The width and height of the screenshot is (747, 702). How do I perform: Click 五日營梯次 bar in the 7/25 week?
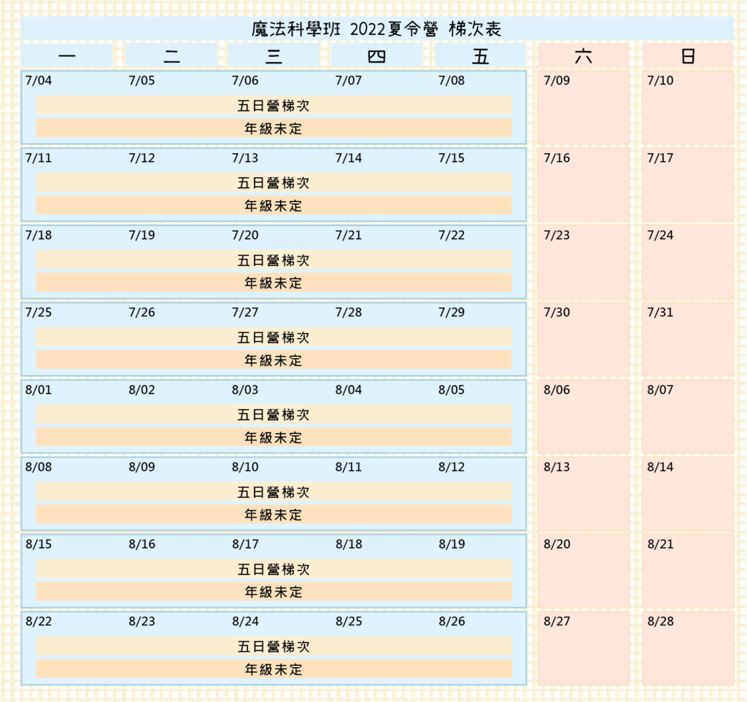coord(274,338)
